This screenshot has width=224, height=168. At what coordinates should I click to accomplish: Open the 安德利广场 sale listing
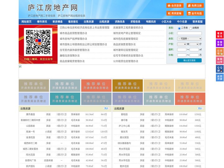(30, 161)
